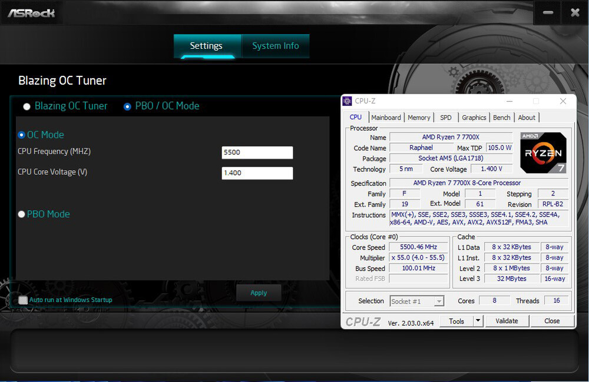Switch to the Settings tab
589x382 pixels.
tap(207, 46)
